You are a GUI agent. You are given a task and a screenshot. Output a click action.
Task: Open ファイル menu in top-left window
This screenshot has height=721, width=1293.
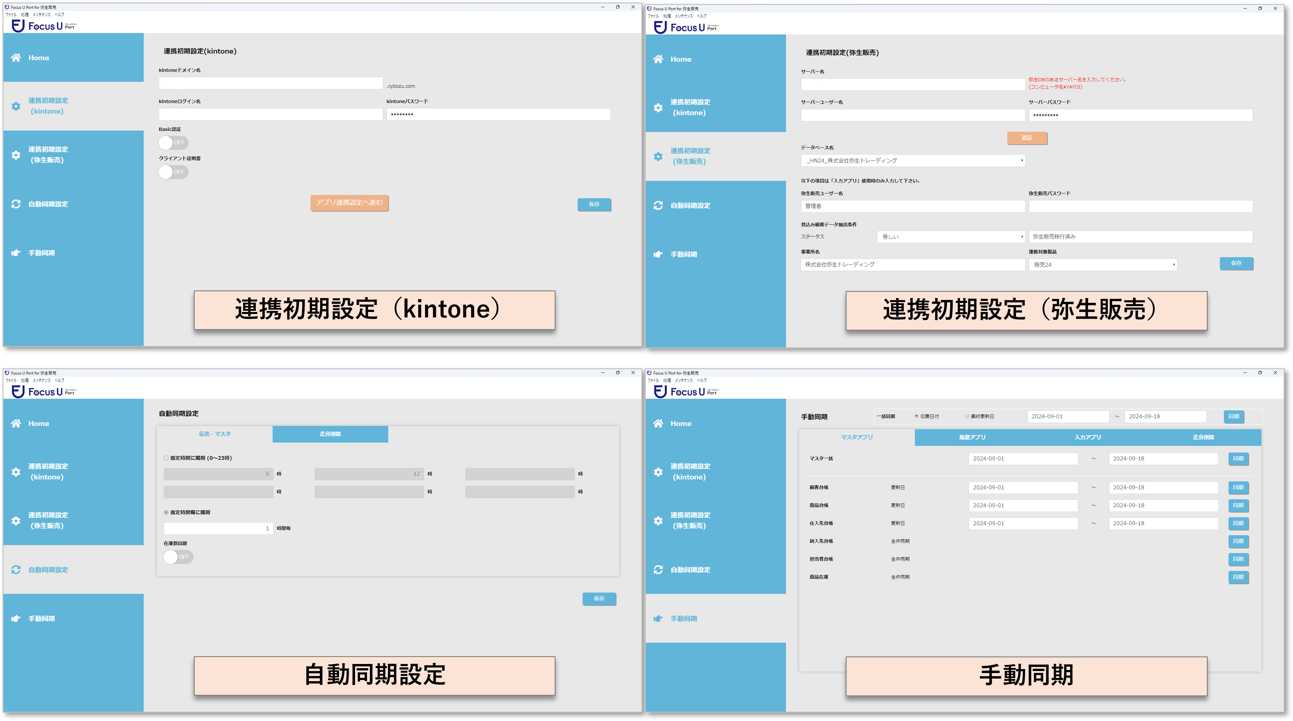tap(10, 15)
